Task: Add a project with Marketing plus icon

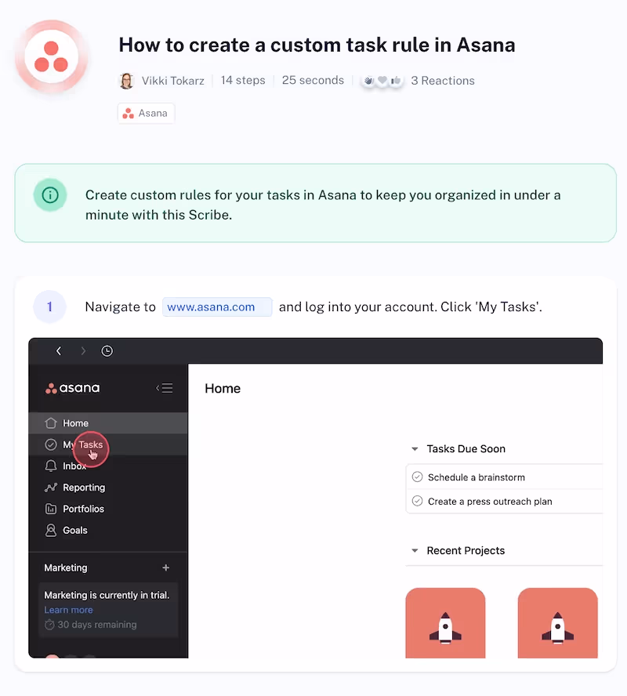Action: pyautogui.click(x=166, y=567)
